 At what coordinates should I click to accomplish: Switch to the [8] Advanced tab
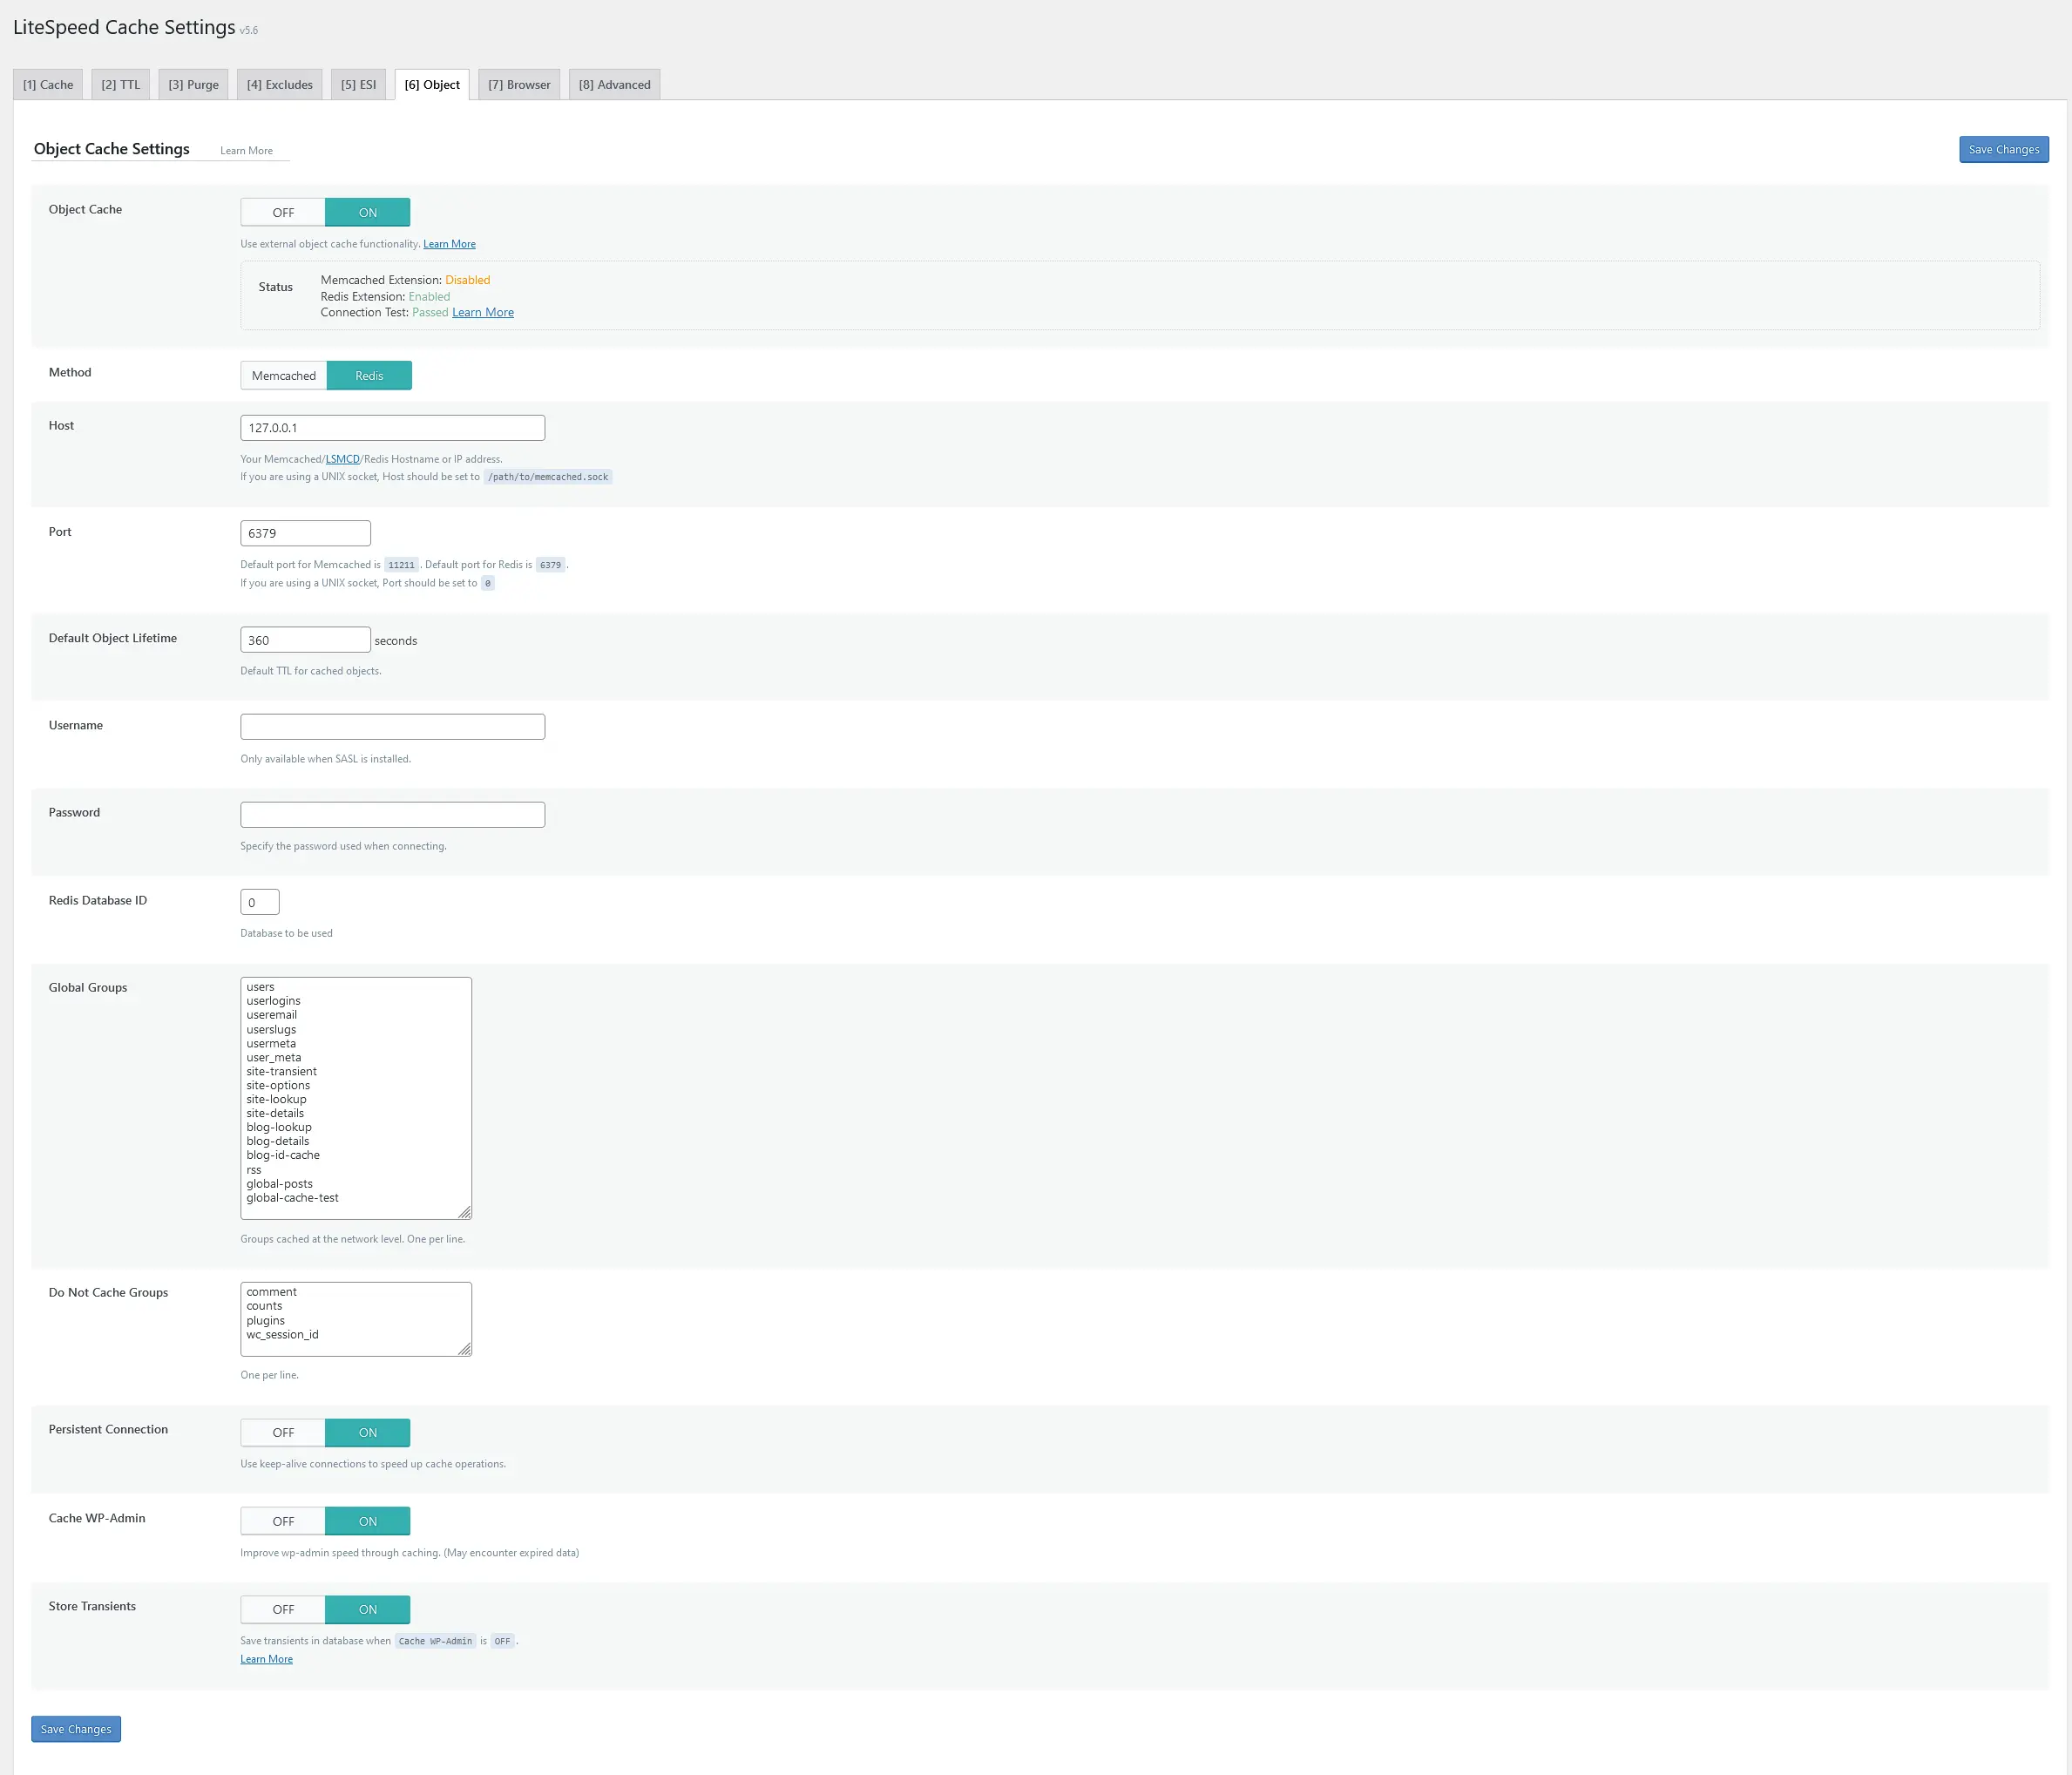tap(614, 84)
